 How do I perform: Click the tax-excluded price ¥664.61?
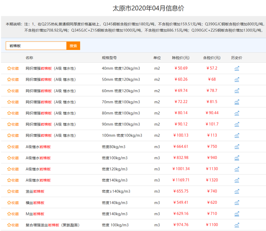pos(181,147)
